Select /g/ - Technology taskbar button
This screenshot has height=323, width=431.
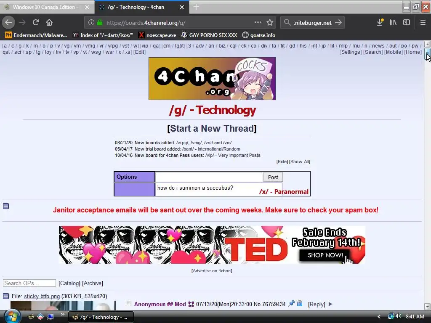pos(101,317)
